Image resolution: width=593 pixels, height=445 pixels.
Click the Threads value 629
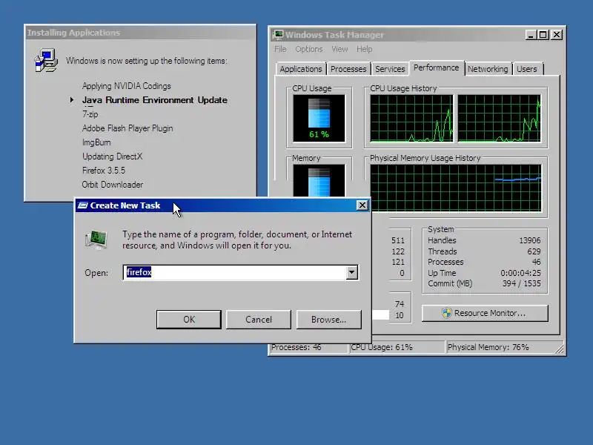coord(534,251)
